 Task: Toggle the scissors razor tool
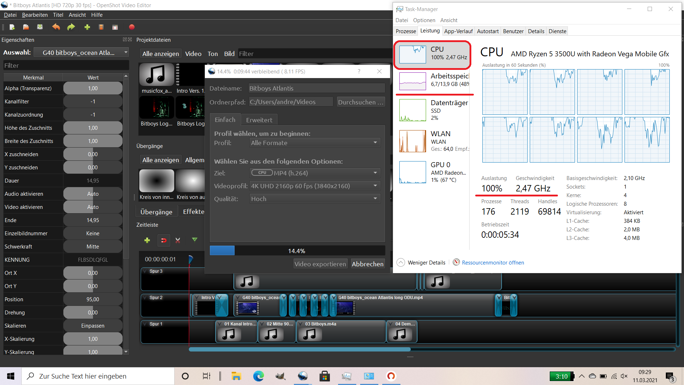point(178,240)
